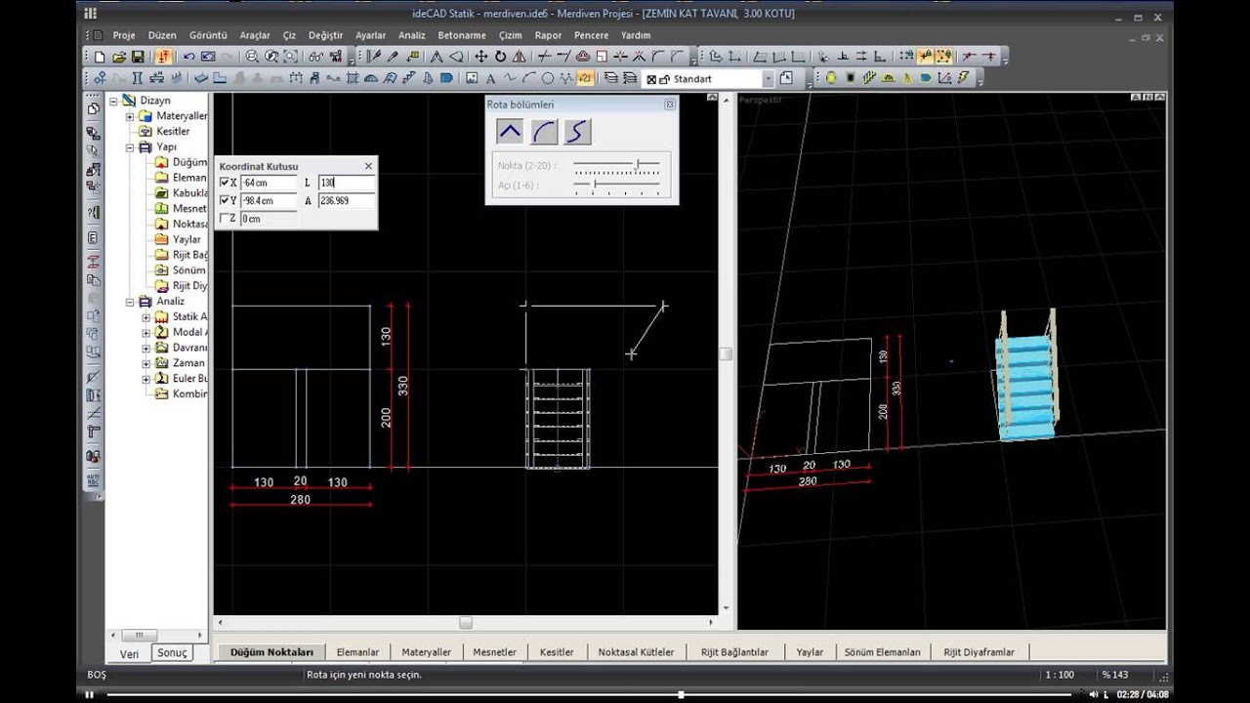The width and height of the screenshot is (1250, 703).
Task: Expand the Statik A tree node
Action: coord(146,317)
